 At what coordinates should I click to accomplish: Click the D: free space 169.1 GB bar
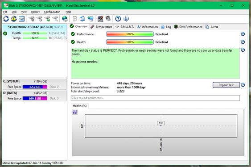tap(35, 98)
